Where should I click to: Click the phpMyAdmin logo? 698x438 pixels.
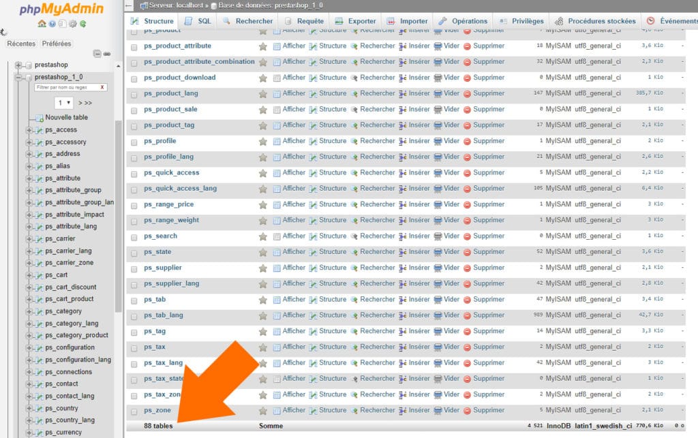[x=61, y=9]
